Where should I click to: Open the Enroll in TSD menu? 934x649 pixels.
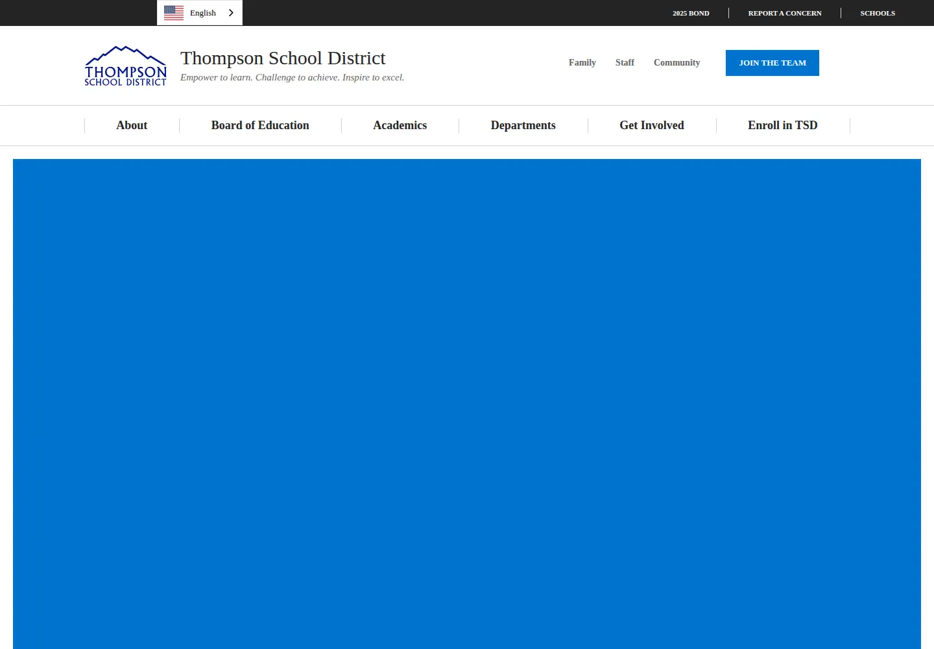[783, 125]
